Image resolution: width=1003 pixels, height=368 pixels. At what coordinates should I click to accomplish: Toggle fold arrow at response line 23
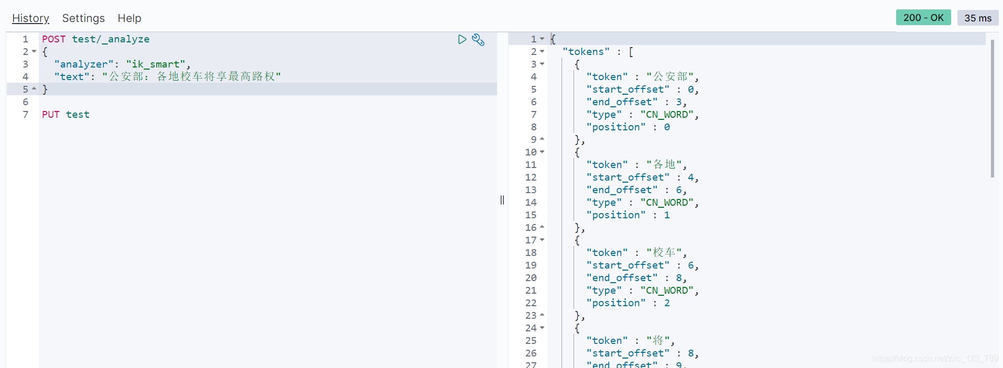coord(542,315)
